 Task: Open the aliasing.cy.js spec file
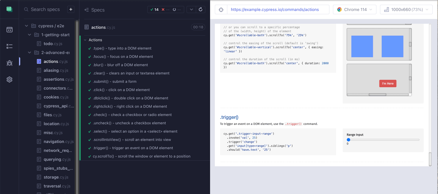coord(56,70)
